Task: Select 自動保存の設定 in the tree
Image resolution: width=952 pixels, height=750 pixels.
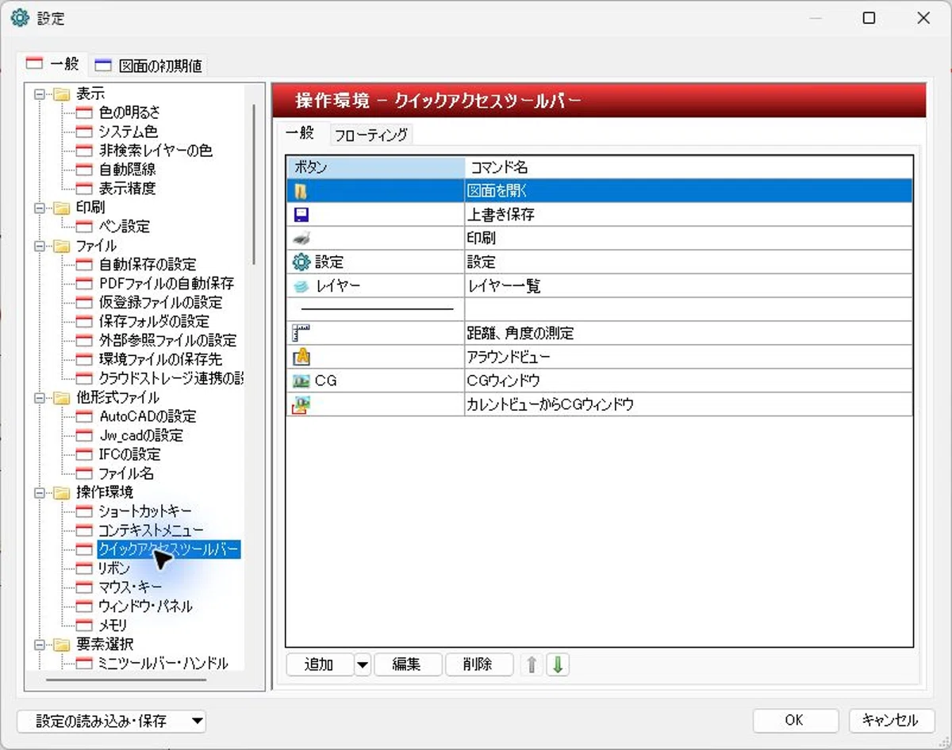Action: pyautogui.click(x=148, y=264)
